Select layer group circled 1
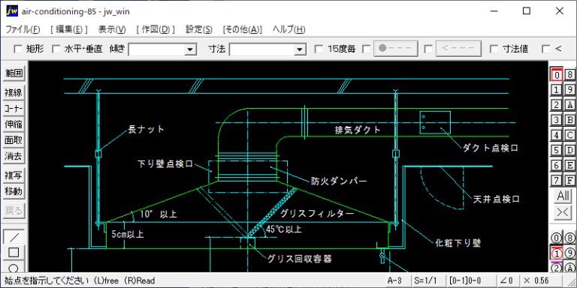The height and width of the screenshot is (288, 577). click(557, 253)
